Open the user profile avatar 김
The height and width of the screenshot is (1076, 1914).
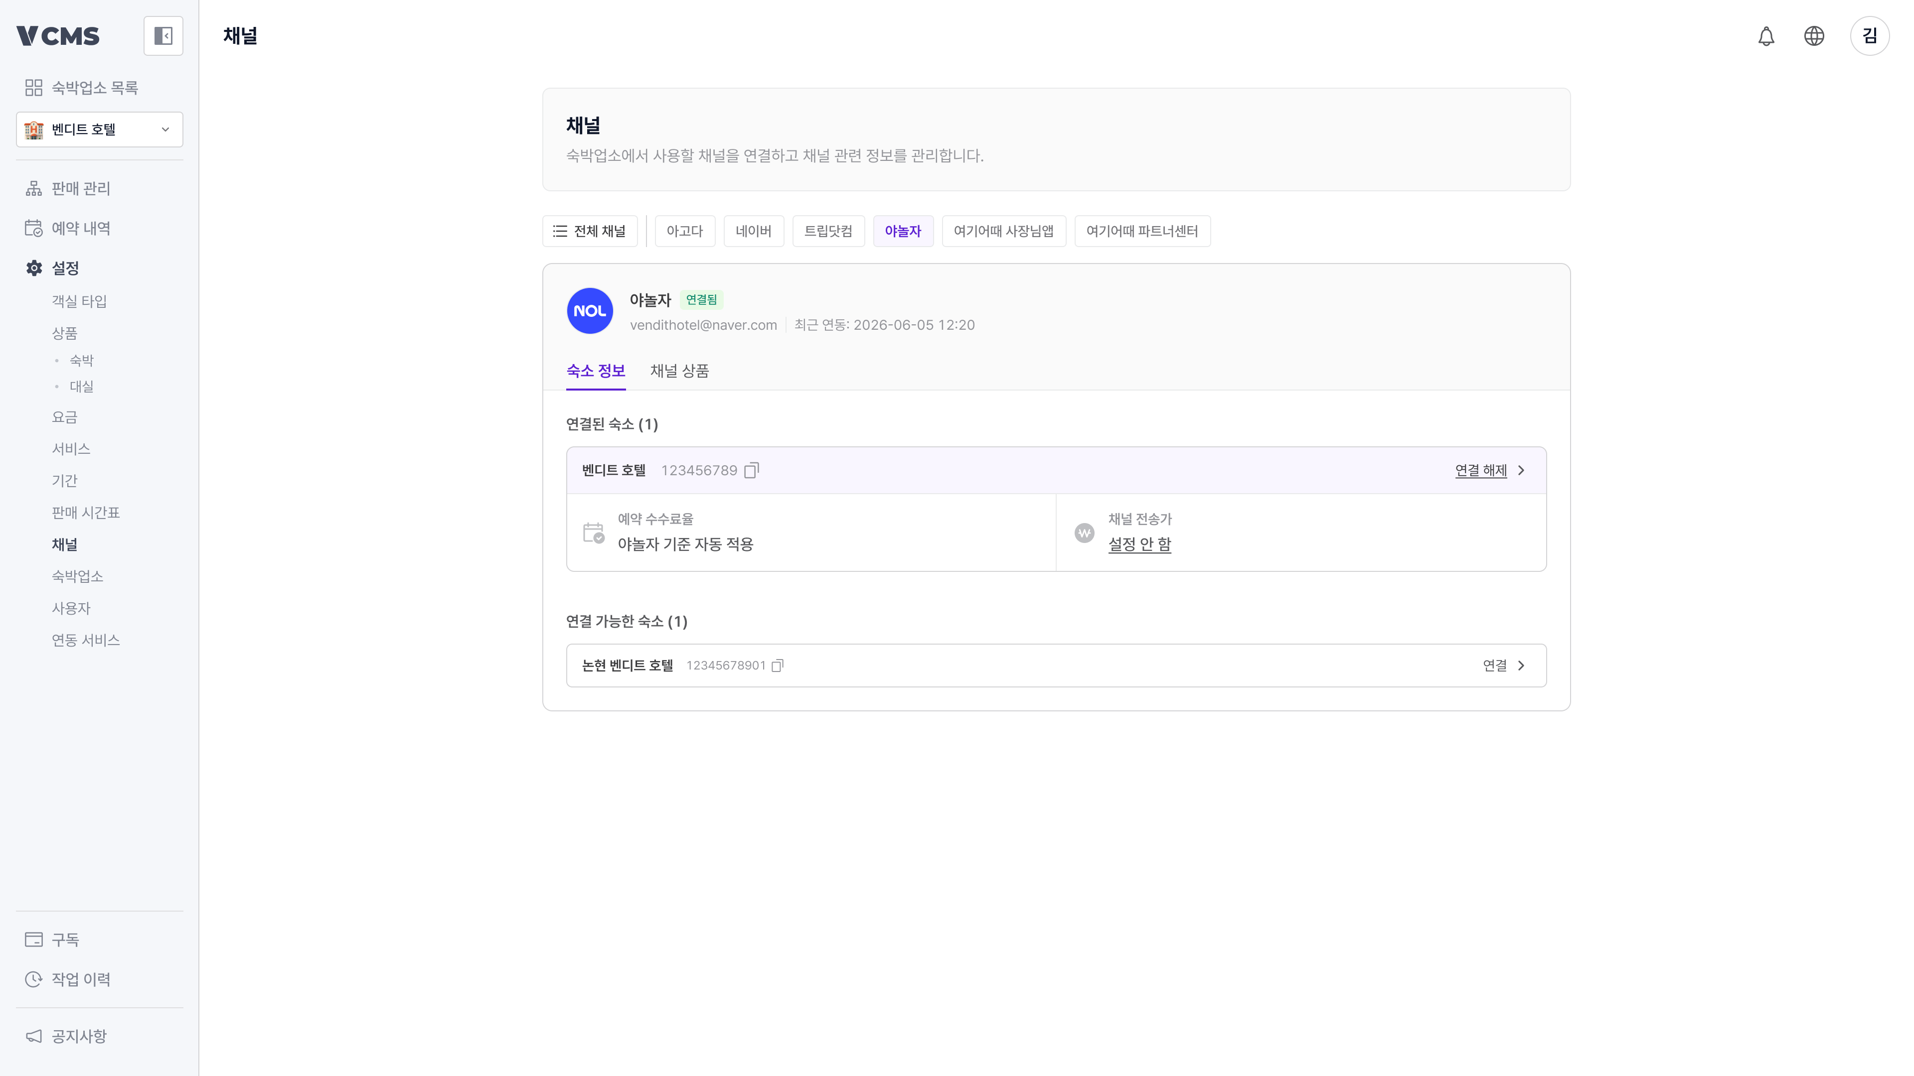1870,36
